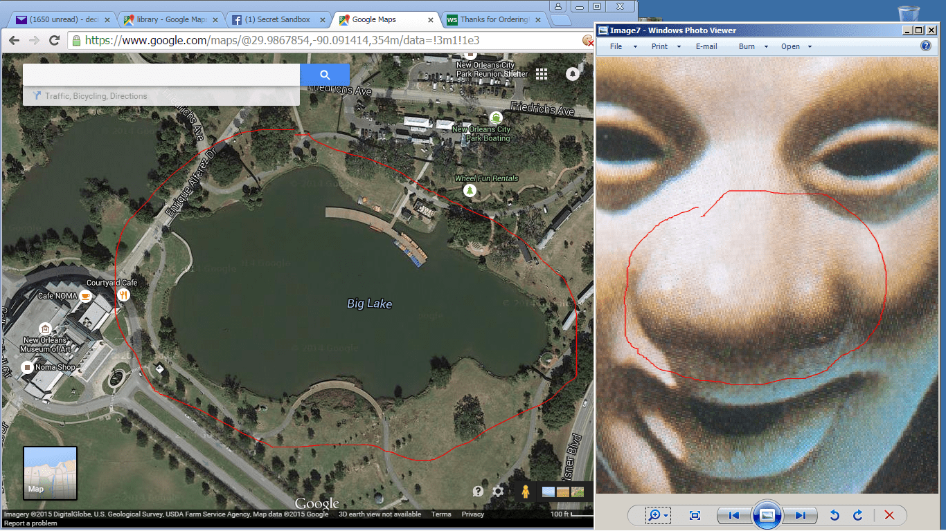The width and height of the screenshot is (946, 531).
Task: Open the Google apps grid icon
Action: (x=542, y=74)
